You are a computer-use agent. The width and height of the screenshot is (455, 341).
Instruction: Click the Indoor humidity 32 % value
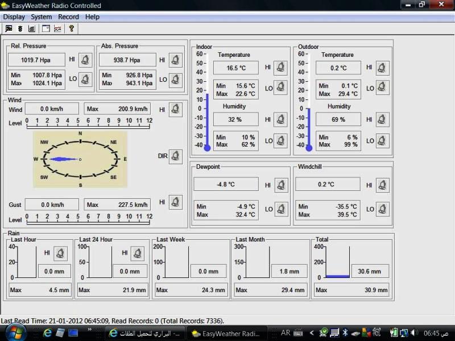(x=236, y=119)
